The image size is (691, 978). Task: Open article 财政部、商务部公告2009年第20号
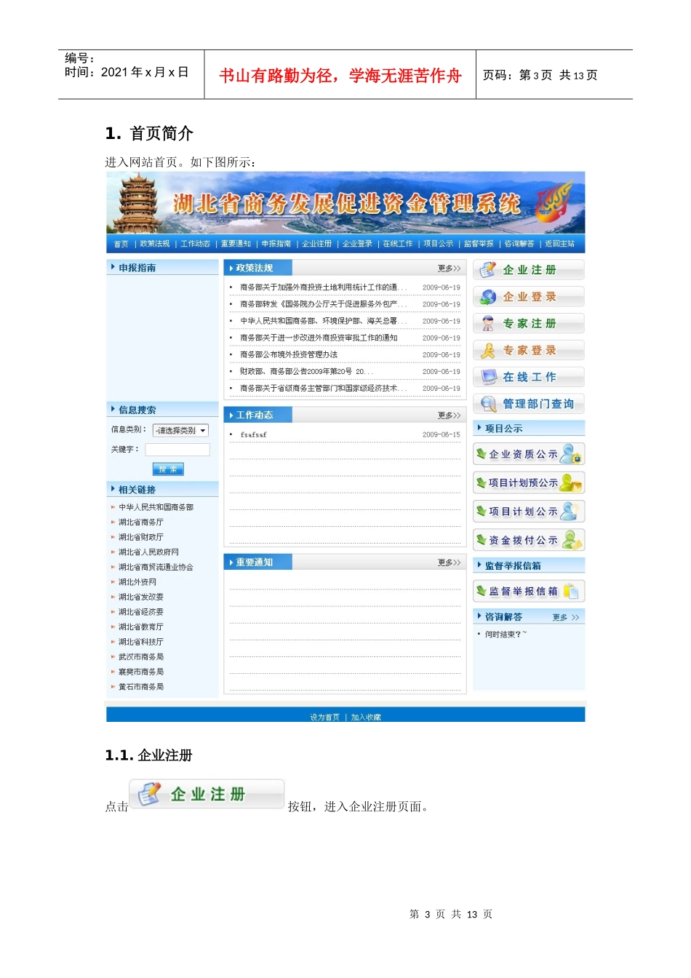pyautogui.click(x=306, y=371)
